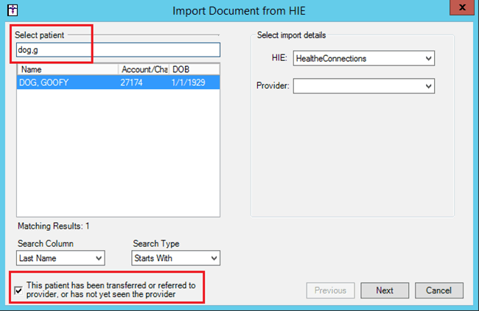479x311 pixels.
Task: Sort results by Account/Chart column header
Action: [144, 69]
